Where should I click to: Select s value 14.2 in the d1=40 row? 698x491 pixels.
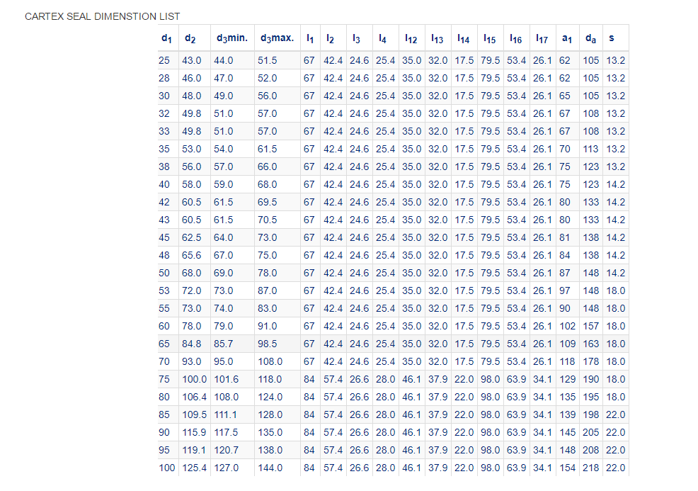(x=616, y=184)
